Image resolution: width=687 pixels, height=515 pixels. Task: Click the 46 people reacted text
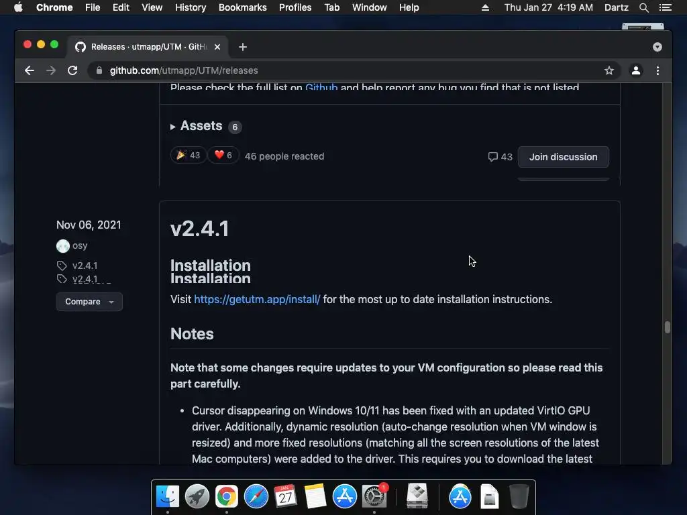284,156
